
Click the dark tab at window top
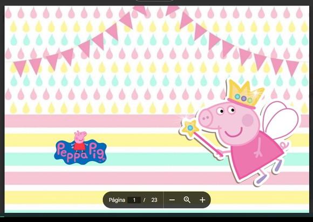point(154,1)
